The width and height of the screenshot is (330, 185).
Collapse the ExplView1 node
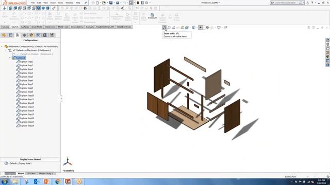pos(10,58)
